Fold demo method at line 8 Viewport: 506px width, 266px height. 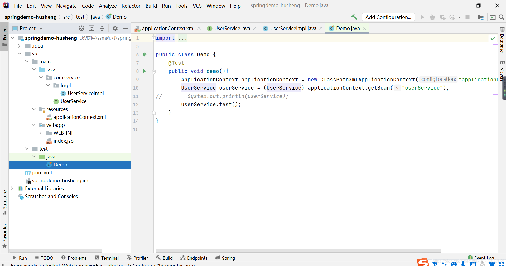154,71
